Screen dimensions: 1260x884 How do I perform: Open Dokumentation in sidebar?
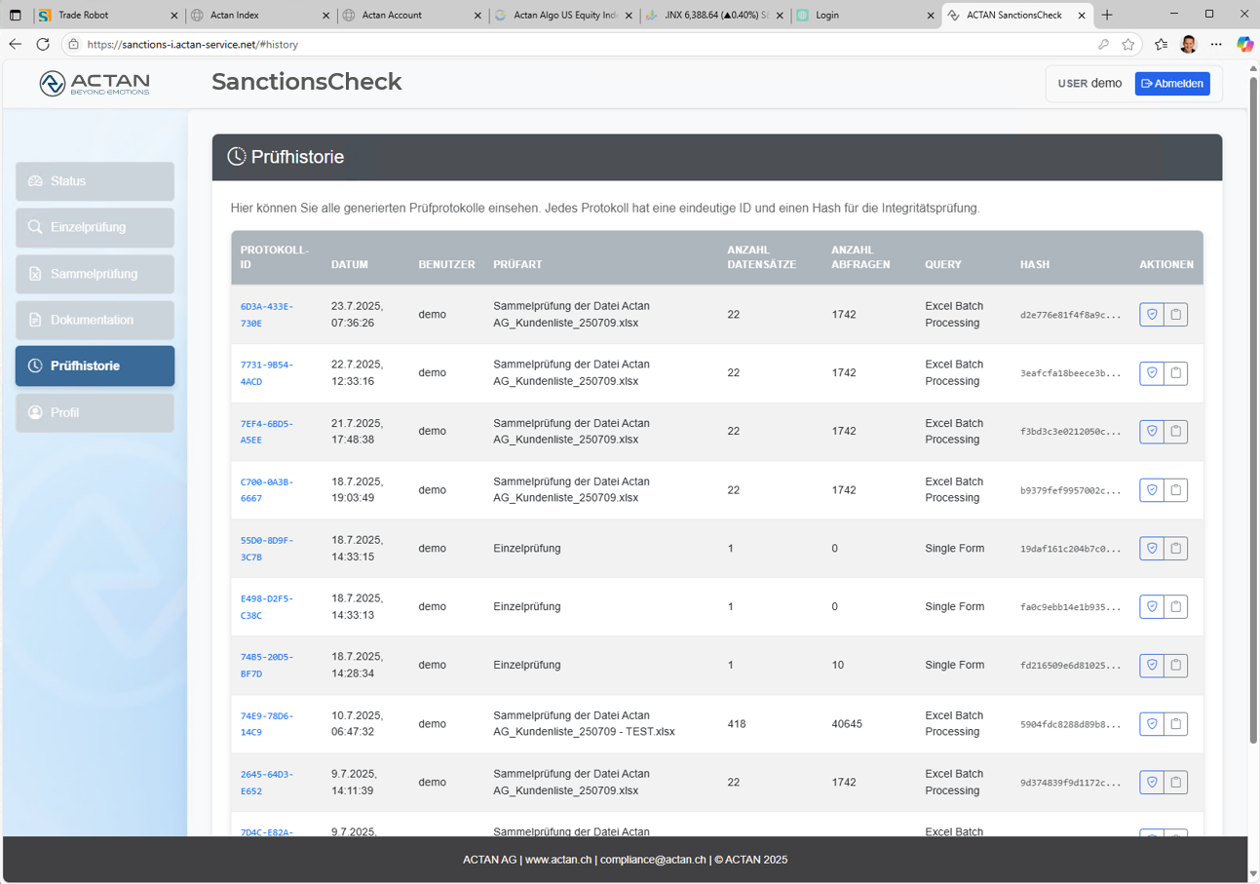tap(95, 320)
